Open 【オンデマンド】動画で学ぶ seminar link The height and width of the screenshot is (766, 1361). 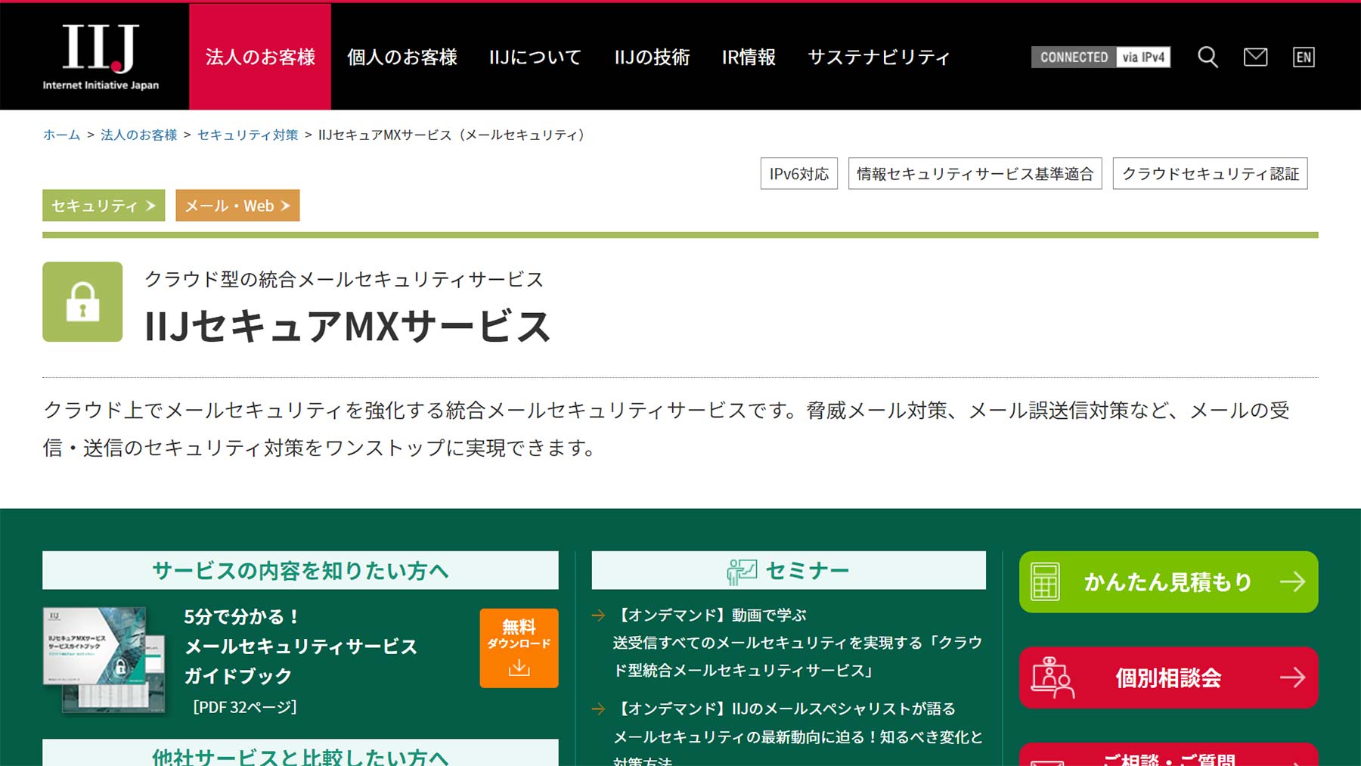pos(798,643)
